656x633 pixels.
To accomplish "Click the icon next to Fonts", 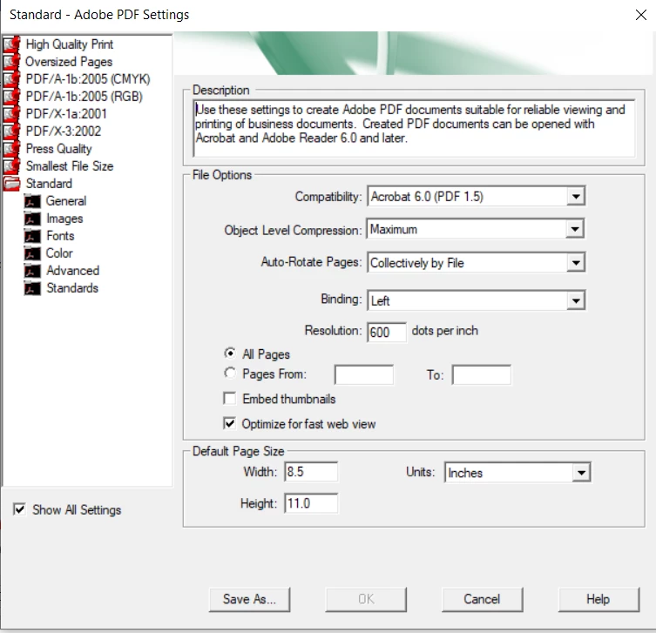I will click(32, 236).
